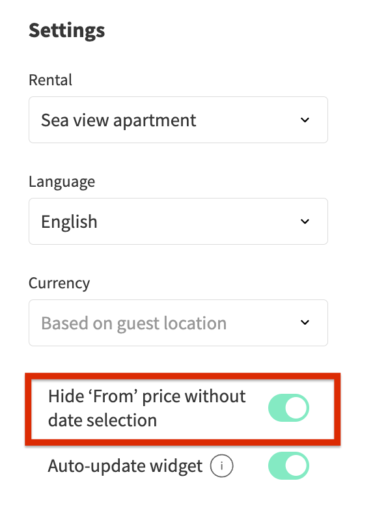Click the Settings heading
Screen dimensions: 375x509
(x=67, y=31)
